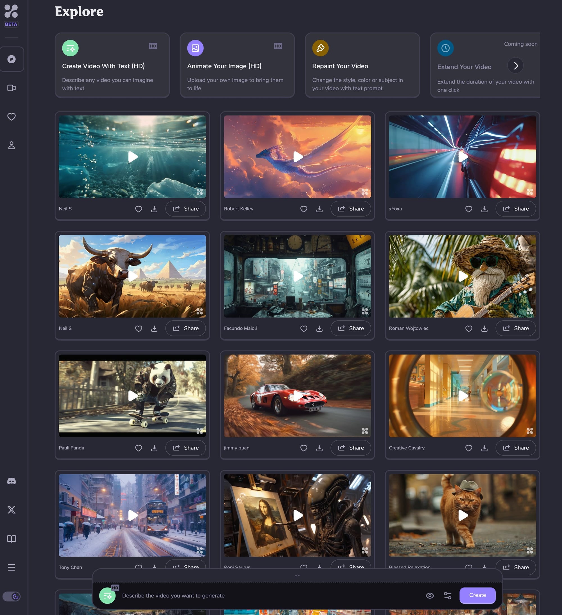Open the Explore compass icon in sidebar
The image size is (562, 615).
[x=12, y=59]
